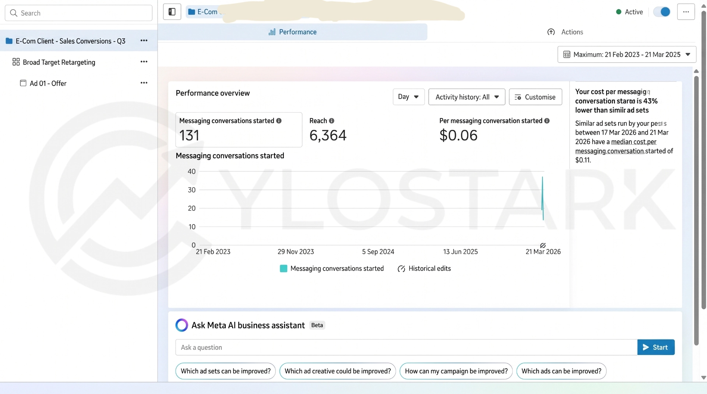Toggle Messaging conversations started legend
Viewport: 707px width, 394px height.
[332, 269]
